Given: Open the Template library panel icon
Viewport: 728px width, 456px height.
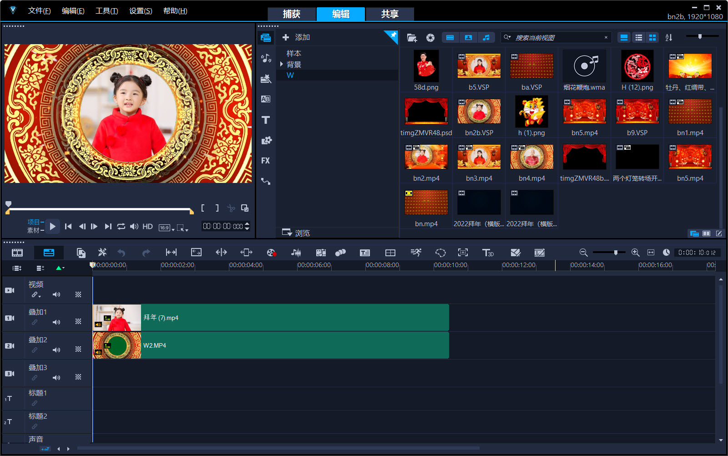Looking at the screenshot, I should [266, 79].
